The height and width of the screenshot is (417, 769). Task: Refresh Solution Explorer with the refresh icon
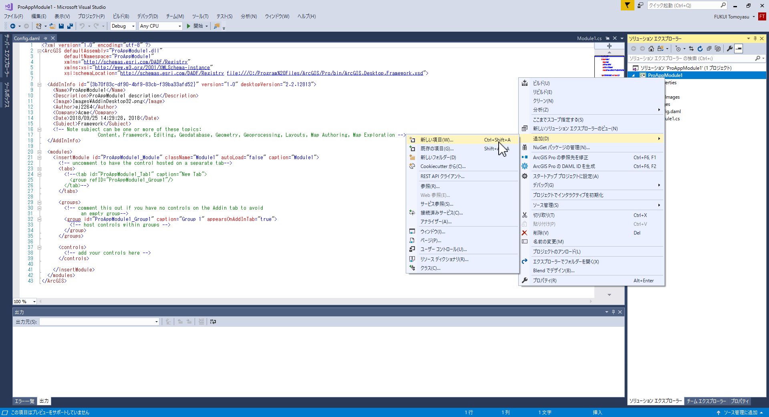pos(700,49)
